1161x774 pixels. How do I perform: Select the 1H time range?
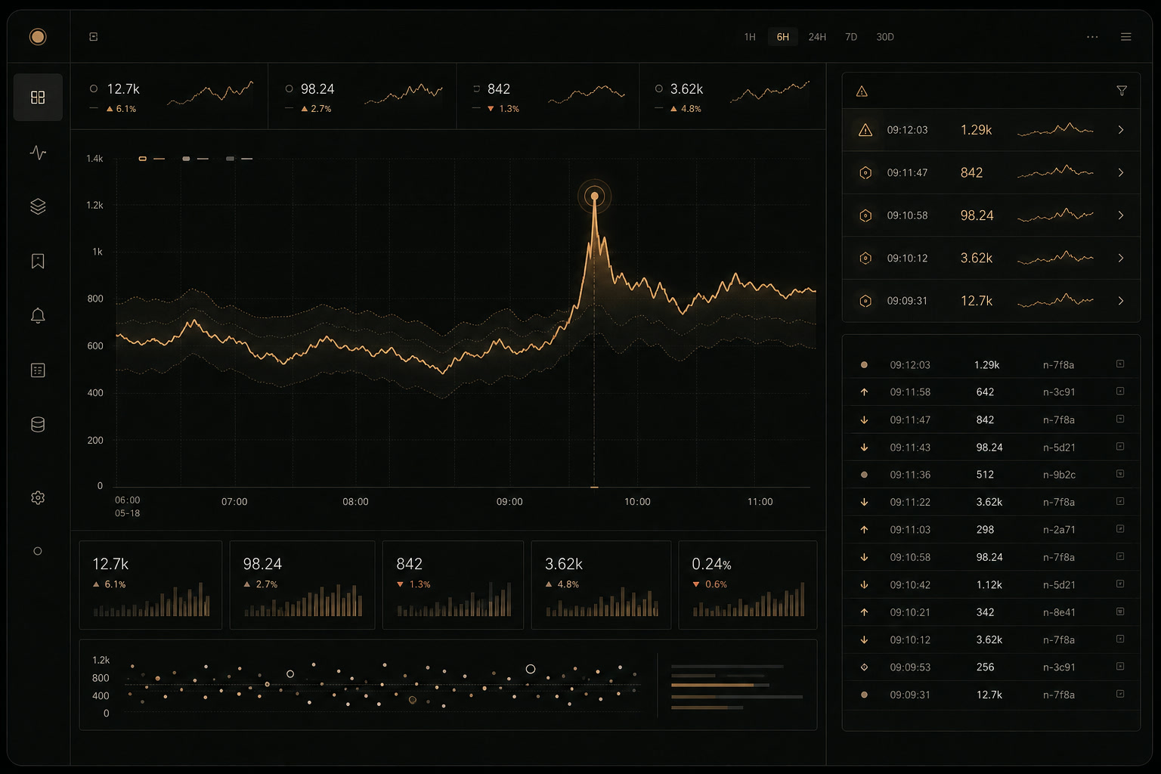(x=750, y=37)
